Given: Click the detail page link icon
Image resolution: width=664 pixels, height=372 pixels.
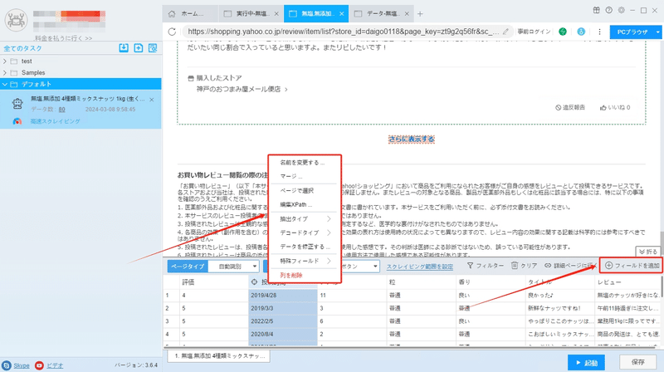Looking at the screenshot, I should click(548, 266).
